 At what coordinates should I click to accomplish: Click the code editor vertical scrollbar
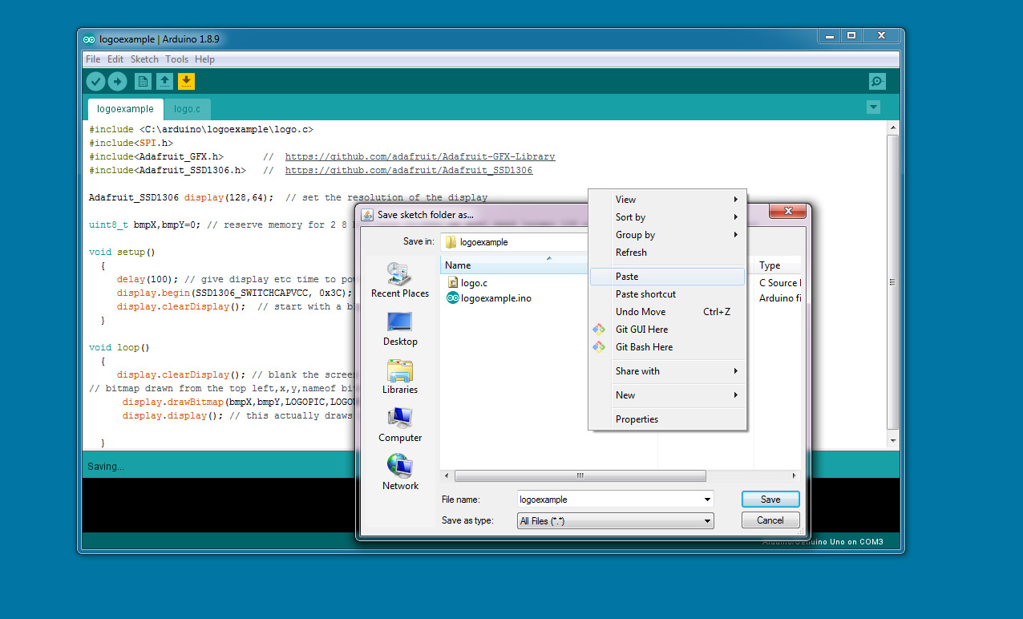[x=892, y=282]
